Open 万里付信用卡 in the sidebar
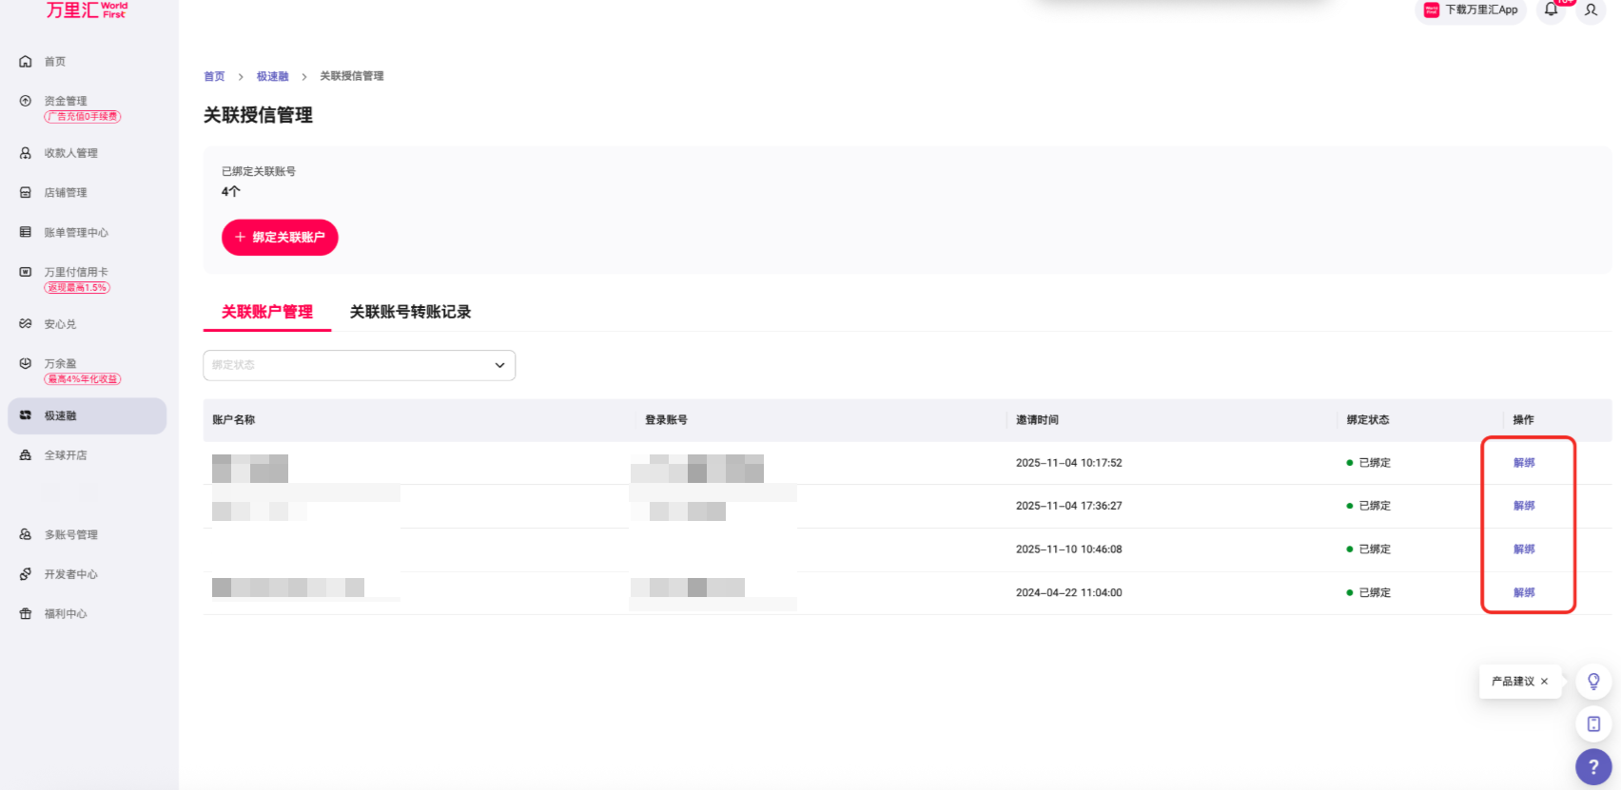 click(x=76, y=272)
